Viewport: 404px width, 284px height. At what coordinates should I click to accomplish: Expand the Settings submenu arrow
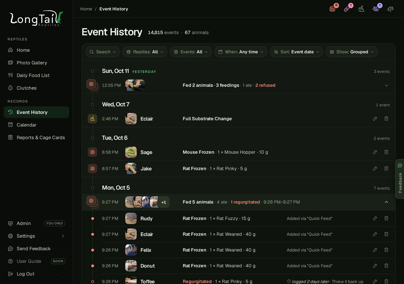coord(63,236)
